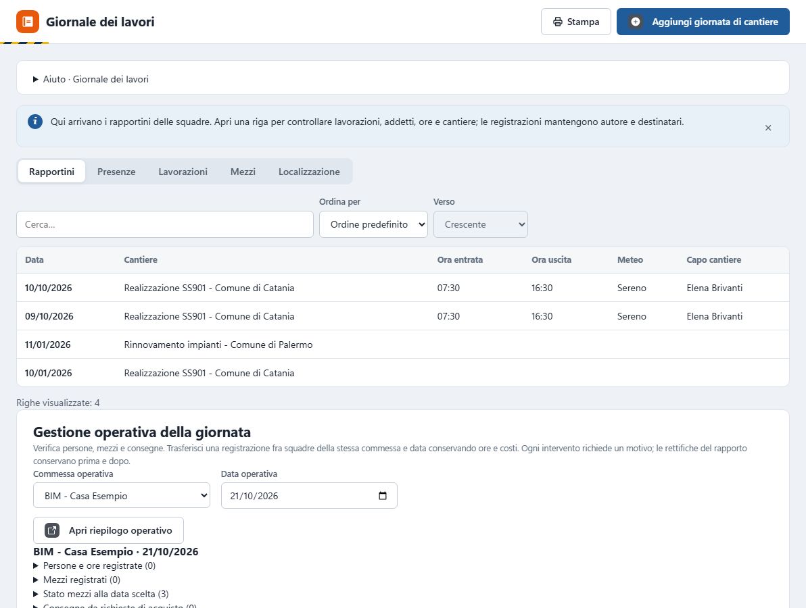
Task: Open the Commessa operativa dropdown
Action: pyautogui.click(x=122, y=496)
